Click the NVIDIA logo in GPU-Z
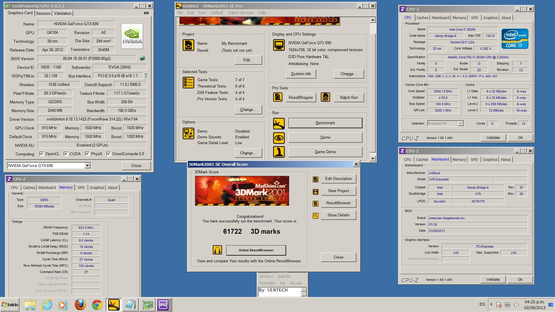The width and height of the screenshot is (555, 312). click(x=132, y=36)
